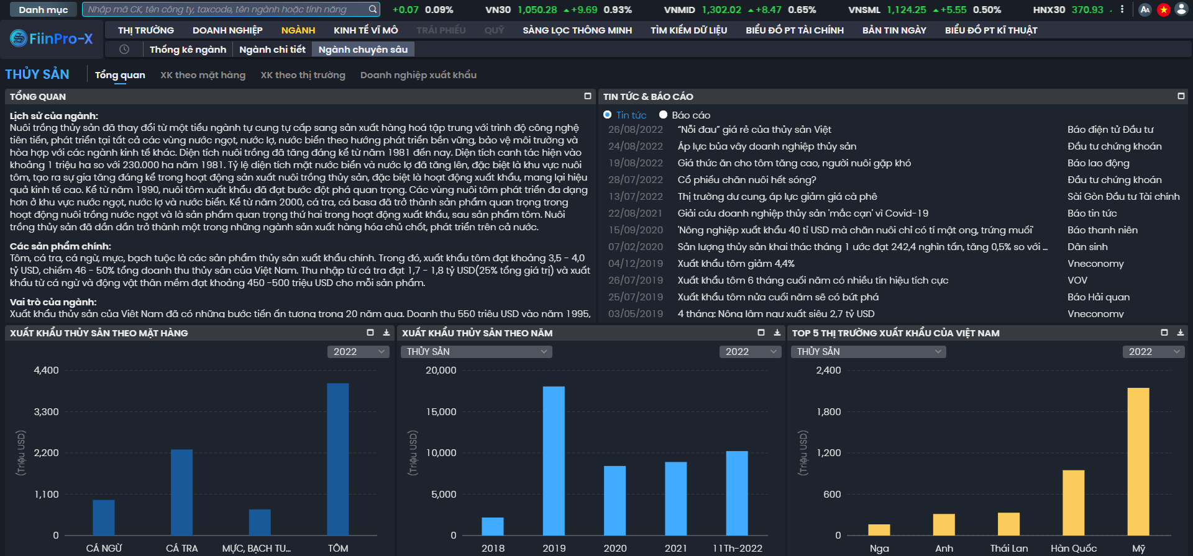This screenshot has height=556, width=1193.
Task: Expand the Thủy sản dropdown in yearly export chart
Action: (477, 352)
